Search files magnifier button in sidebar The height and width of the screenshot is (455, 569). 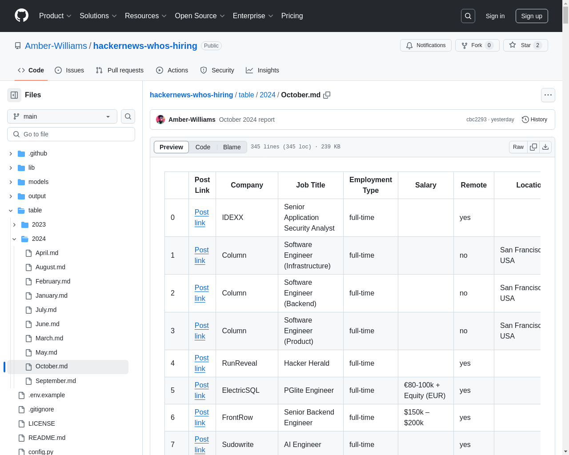[x=128, y=116]
